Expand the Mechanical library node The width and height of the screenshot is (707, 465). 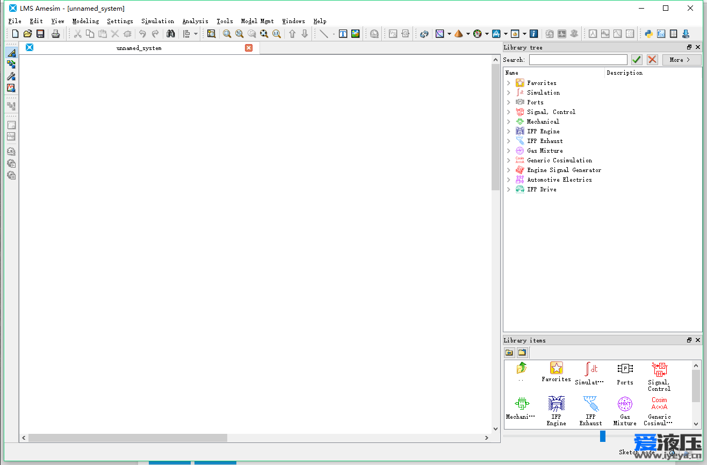(509, 121)
